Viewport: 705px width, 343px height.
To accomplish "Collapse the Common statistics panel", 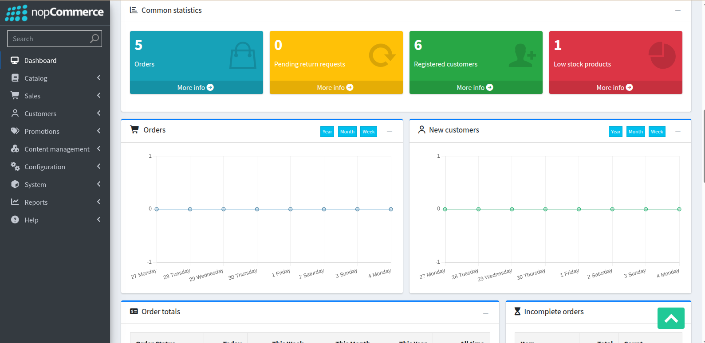I will click(x=678, y=11).
